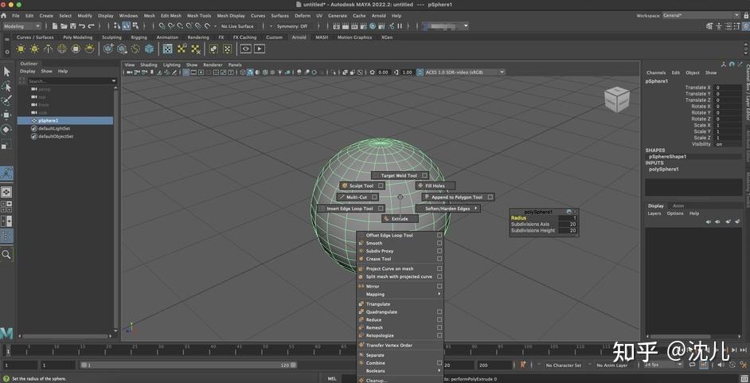
Task: Click No Live Surface button
Action: (x=237, y=26)
